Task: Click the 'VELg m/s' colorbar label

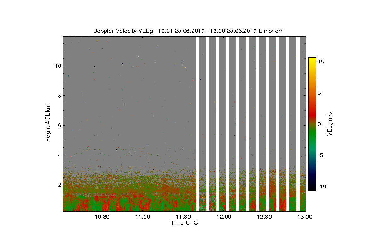Action: [x=330, y=123]
